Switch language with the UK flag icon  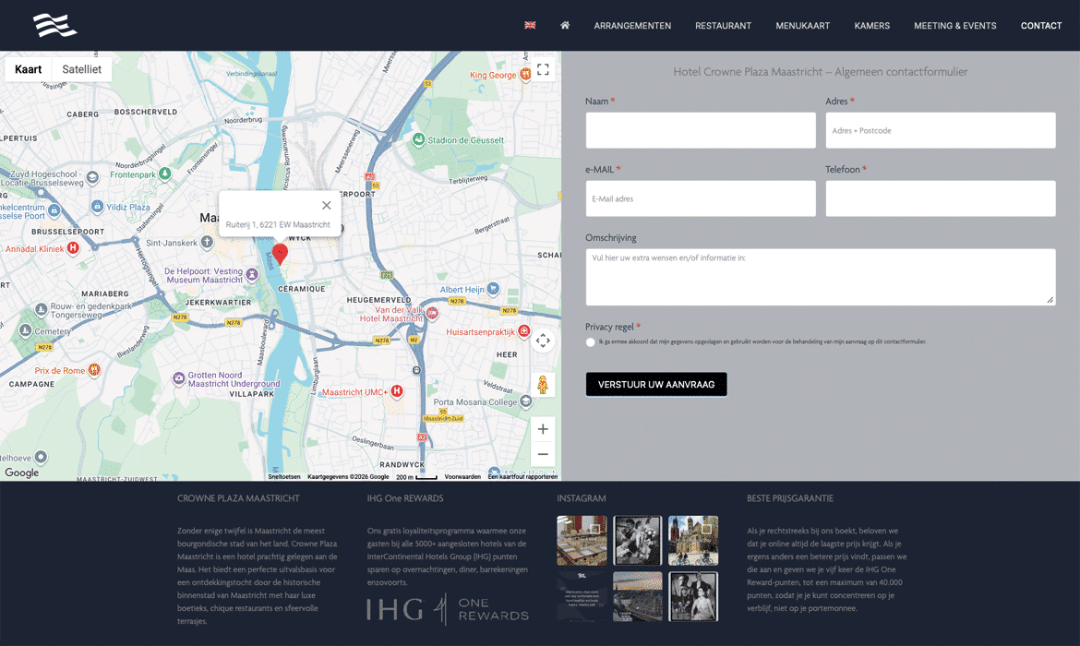(530, 26)
